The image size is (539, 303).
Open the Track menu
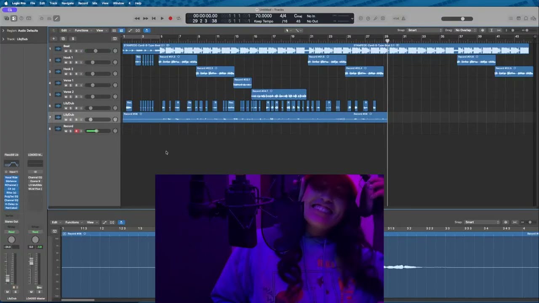tap(53, 3)
